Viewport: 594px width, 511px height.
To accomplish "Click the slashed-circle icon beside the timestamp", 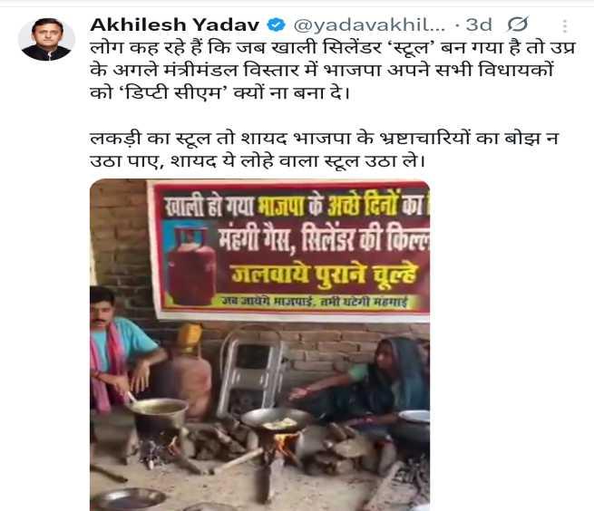I will click(518, 24).
